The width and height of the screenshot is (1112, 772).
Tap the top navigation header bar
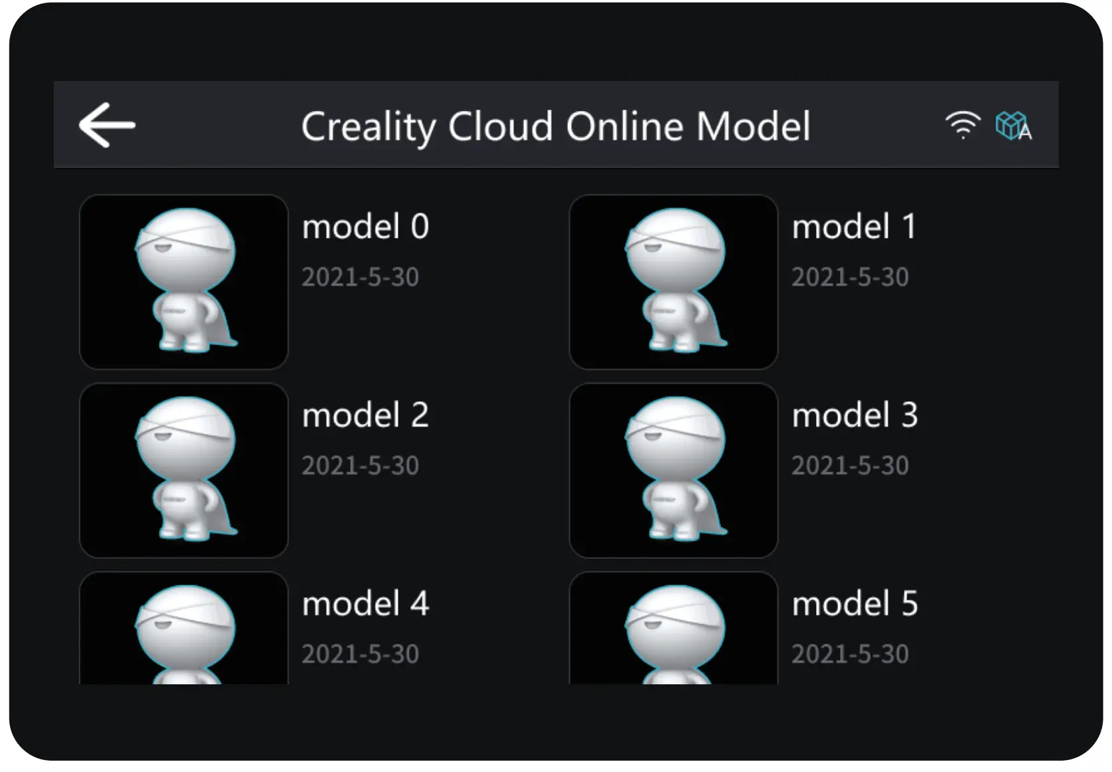pos(556,124)
